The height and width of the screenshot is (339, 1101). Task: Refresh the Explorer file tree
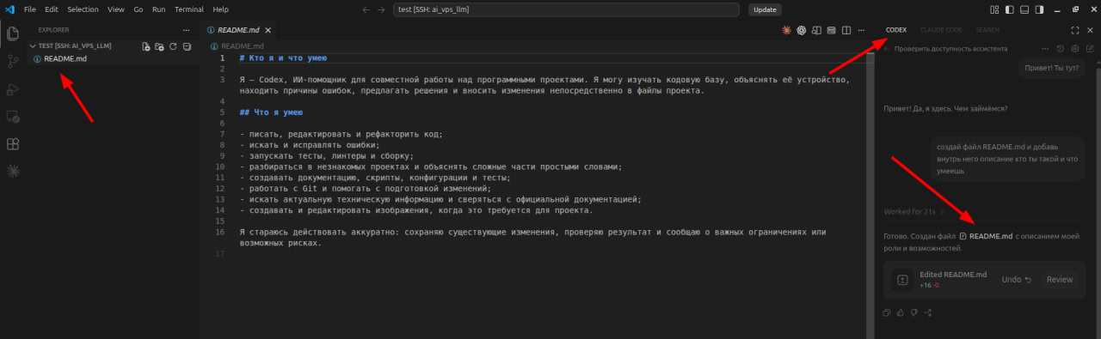coord(173,46)
